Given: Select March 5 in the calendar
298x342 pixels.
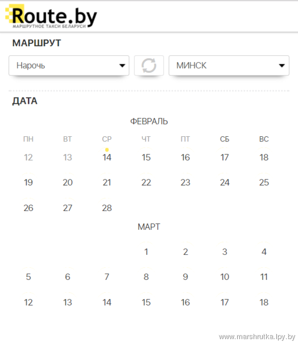Looking at the screenshot, I should (28, 277).
